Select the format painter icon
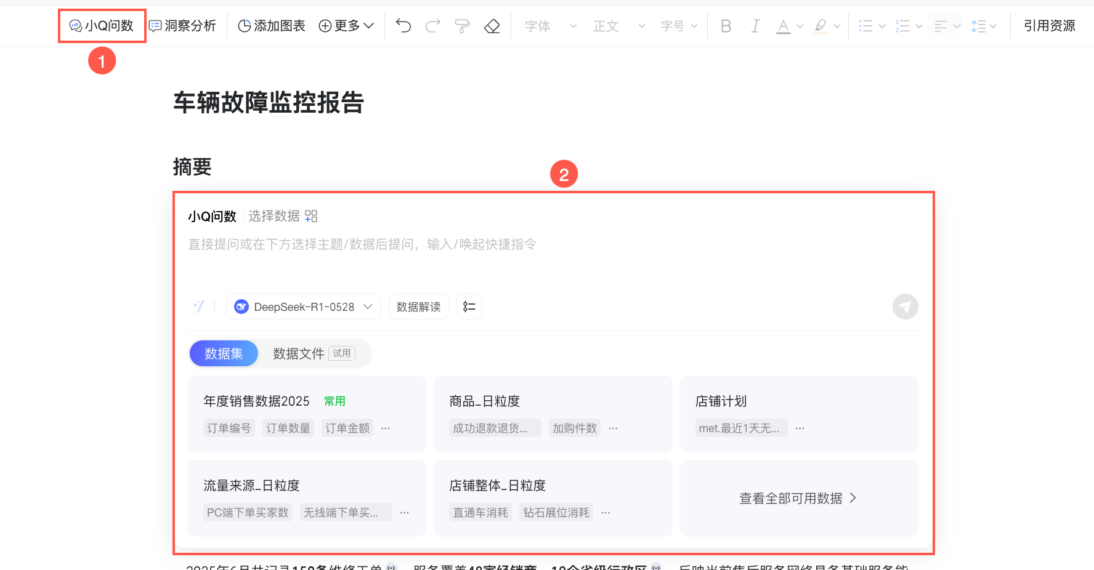Screen dimensions: 1094x570 pyautogui.click(x=462, y=26)
